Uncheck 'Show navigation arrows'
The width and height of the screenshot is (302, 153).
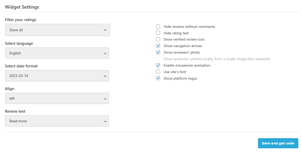[158, 46]
